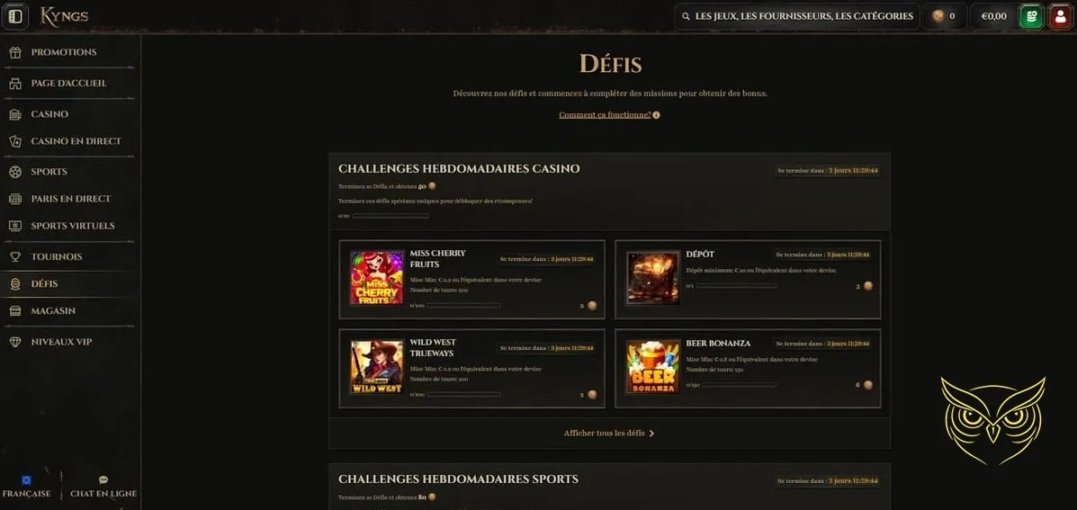Image resolution: width=1077 pixels, height=510 pixels.
Task: Click the coin icon on Wild West Trueways card
Action: pos(592,395)
